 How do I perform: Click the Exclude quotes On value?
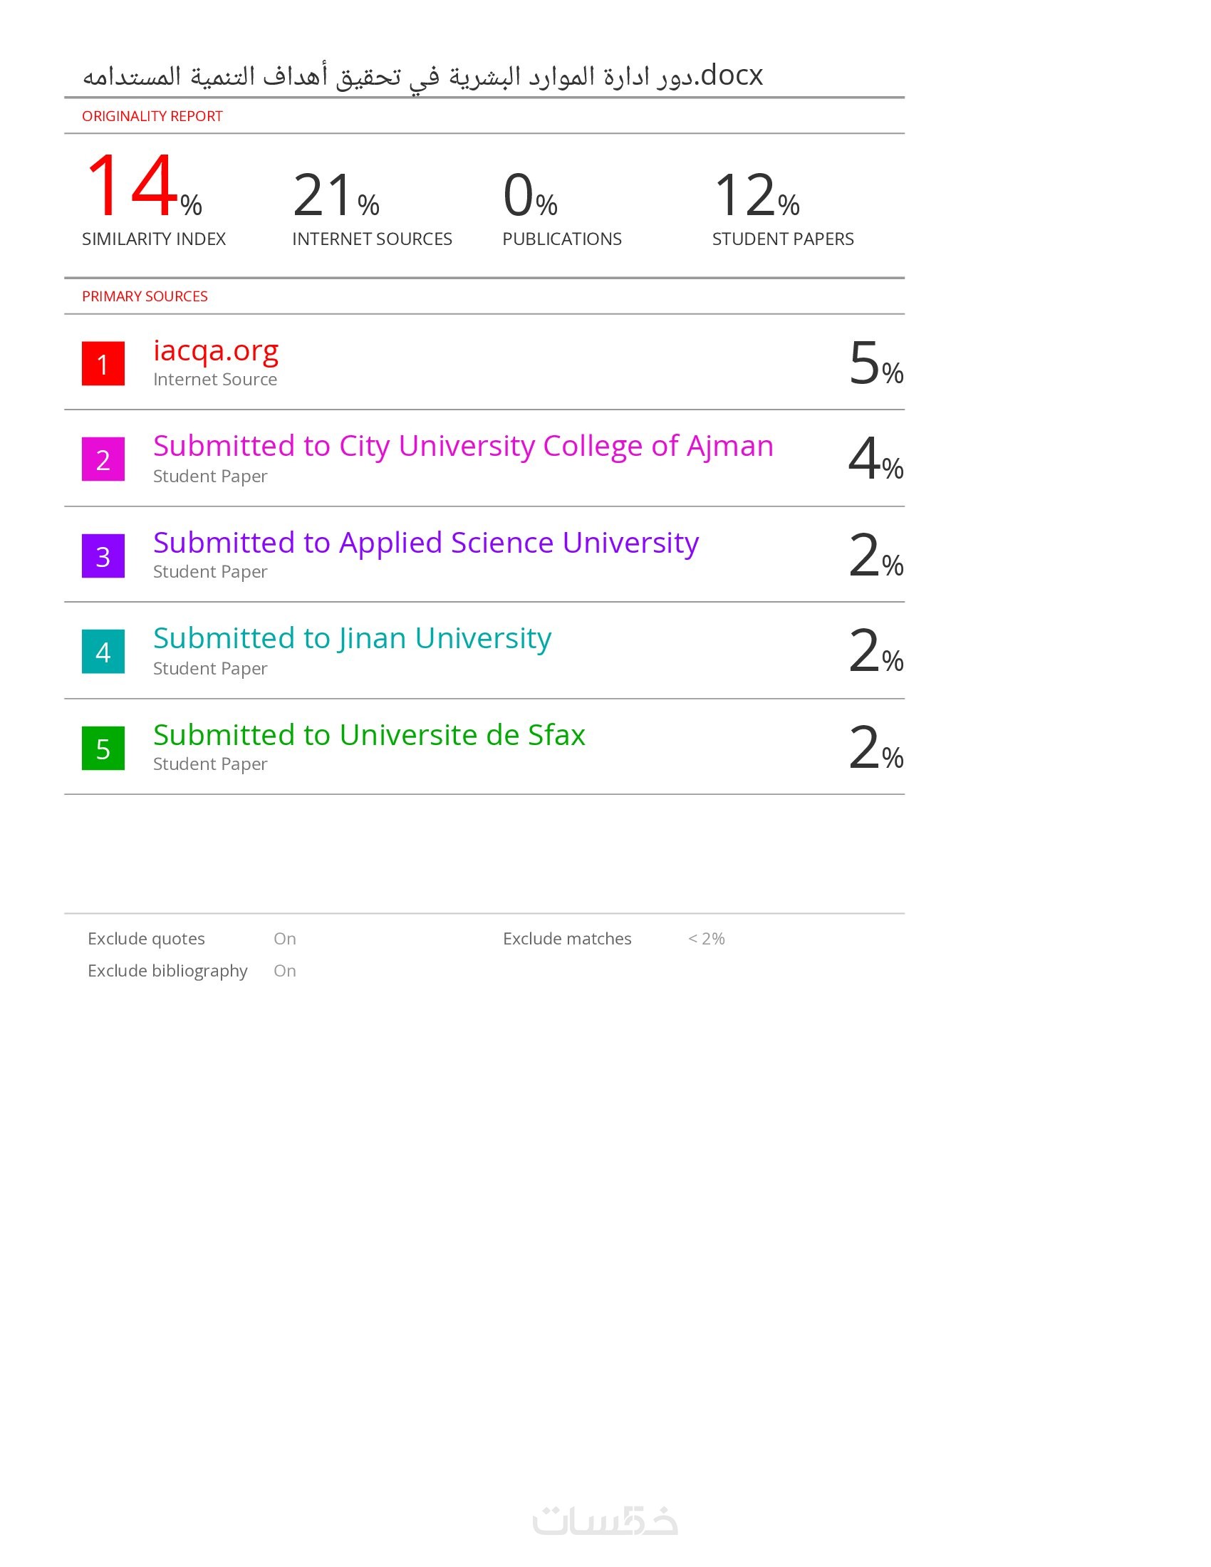284,939
